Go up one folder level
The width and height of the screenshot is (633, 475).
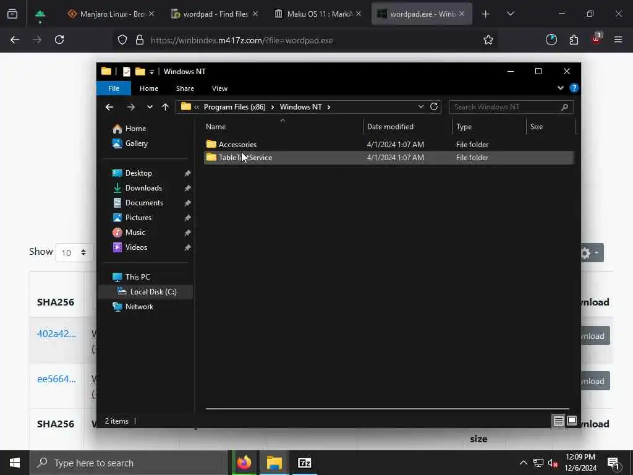(x=165, y=107)
